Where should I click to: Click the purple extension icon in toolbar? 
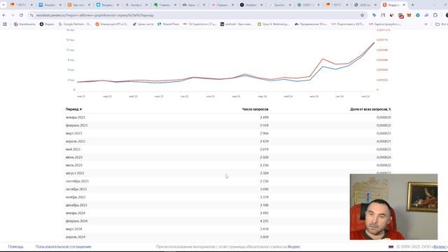426,15
